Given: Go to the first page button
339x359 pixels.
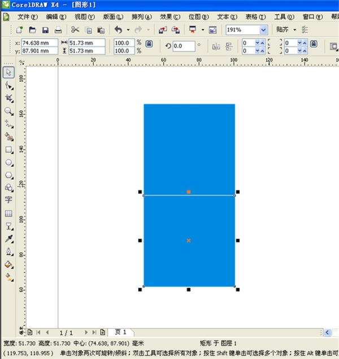Looking at the screenshot, I should (x=38, y=332).
